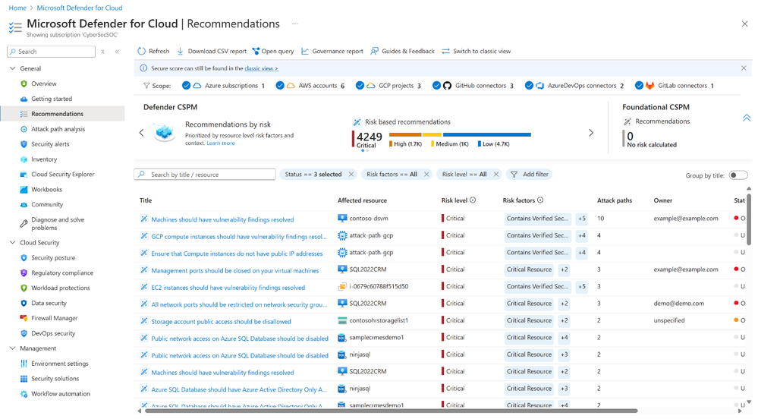
Task: Go to previous CSPM summary card
Action: click(142, 133)
